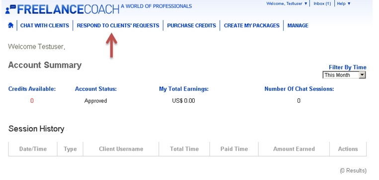Viewport: 379px width, 180px height.
Task: Click the Total Time column header
Action: (184, 149)
